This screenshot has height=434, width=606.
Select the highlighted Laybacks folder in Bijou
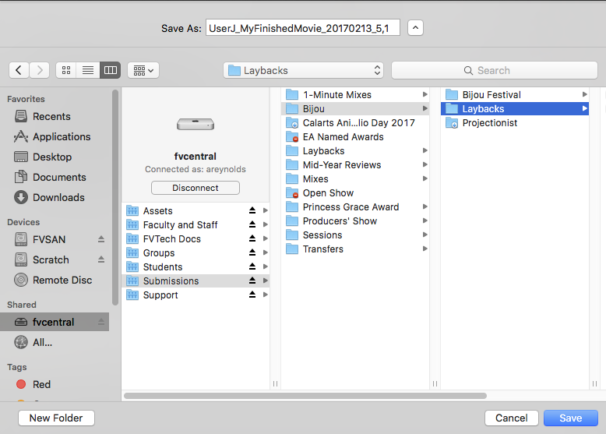(515, 109)
